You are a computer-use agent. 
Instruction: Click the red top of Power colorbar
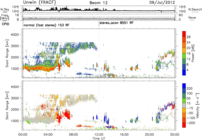184,34
